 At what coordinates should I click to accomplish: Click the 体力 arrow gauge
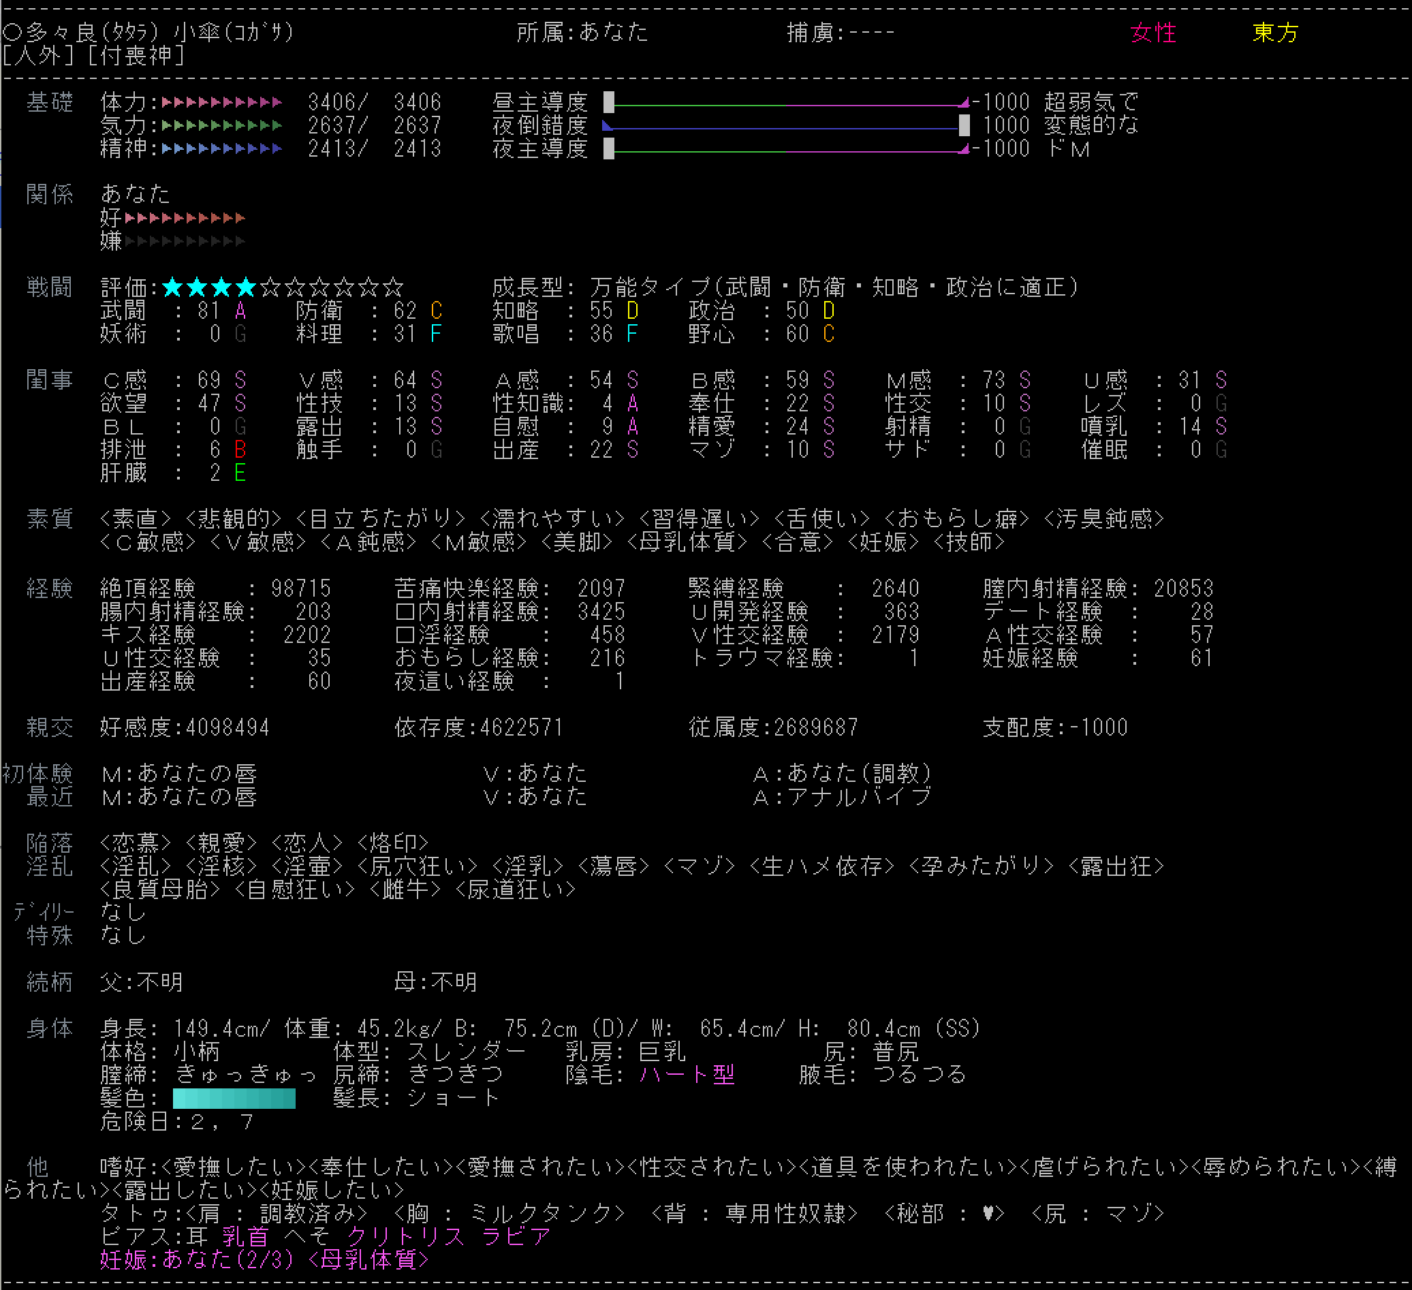[222, 102]
